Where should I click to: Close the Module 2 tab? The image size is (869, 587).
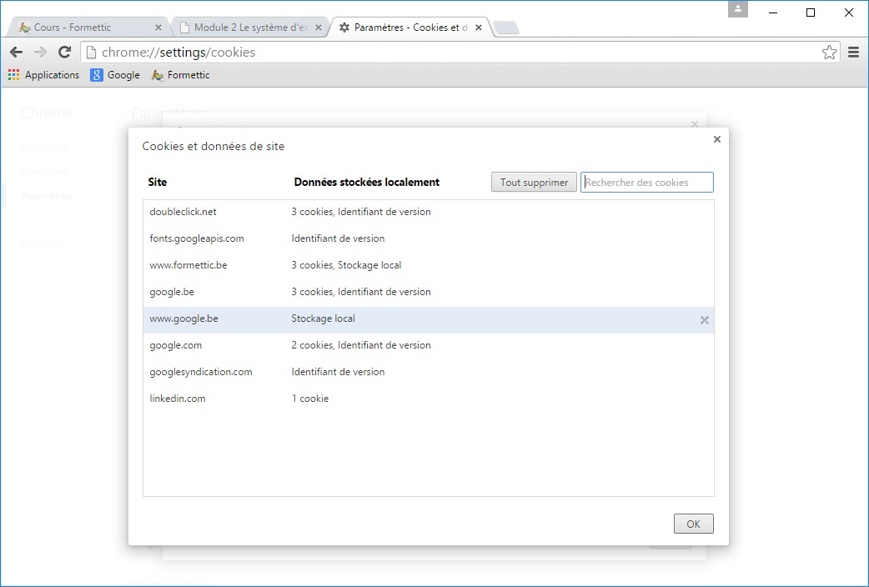(x=318, y=28)
